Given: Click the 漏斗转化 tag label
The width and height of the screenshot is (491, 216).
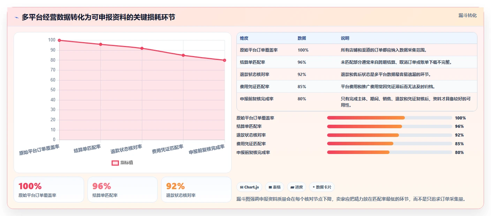Looking at the screenshot, I should click(467, 15).
